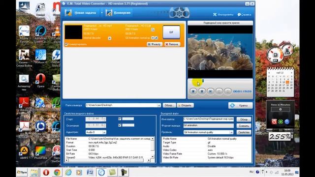Remove the task with the Remove button
Image resolution: width=315 pixels, height=177 pixels.
[172, 44]
